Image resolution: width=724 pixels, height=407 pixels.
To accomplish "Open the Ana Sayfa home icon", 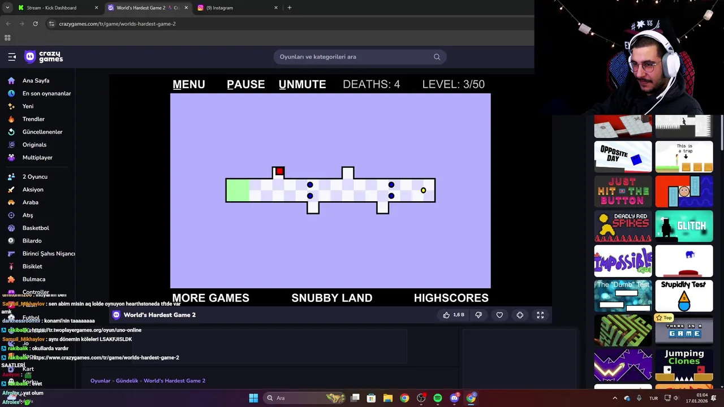I will [x=11, y=81].
